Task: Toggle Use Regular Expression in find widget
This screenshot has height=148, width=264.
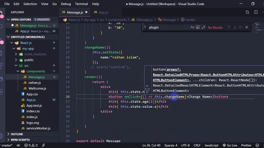Action: [x=203, y=27]
